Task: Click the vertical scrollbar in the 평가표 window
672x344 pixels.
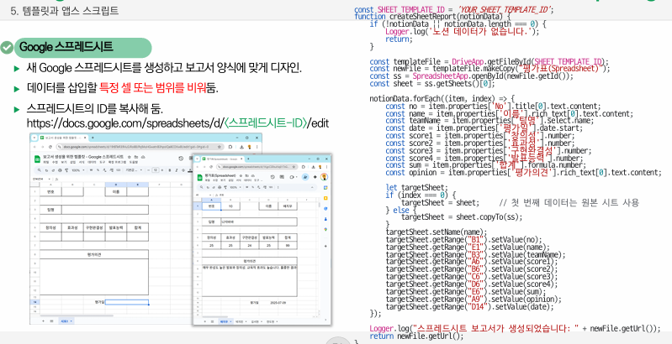Action: (320, 205)
